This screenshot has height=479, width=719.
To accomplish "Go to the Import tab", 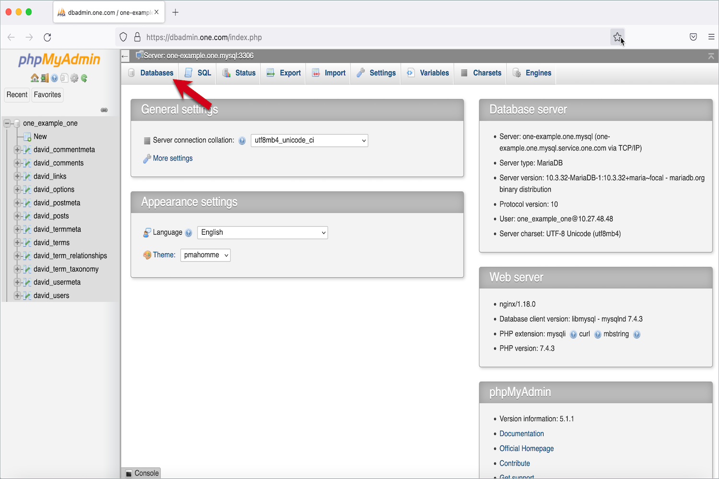I will point(329,73).
